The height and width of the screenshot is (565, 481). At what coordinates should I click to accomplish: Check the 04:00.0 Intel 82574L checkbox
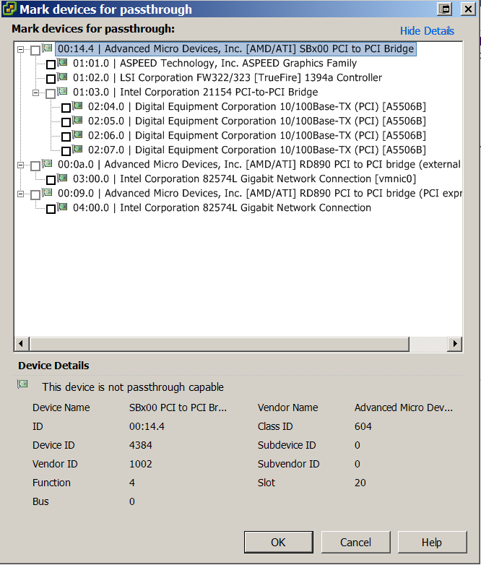(51, 209)
